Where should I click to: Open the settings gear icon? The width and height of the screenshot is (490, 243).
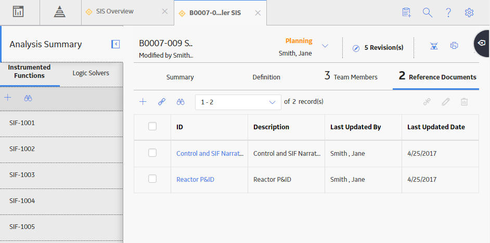pos(469,12)
